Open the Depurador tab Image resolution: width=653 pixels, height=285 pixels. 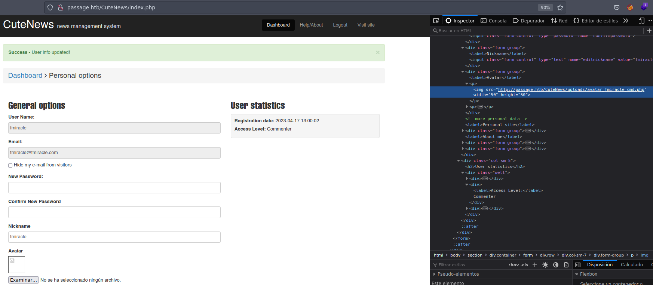[528, 21]
